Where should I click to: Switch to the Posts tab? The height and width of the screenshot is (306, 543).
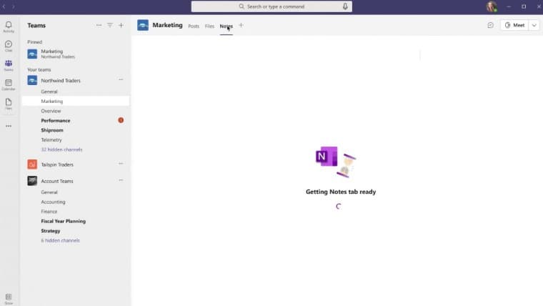(194, 26)
